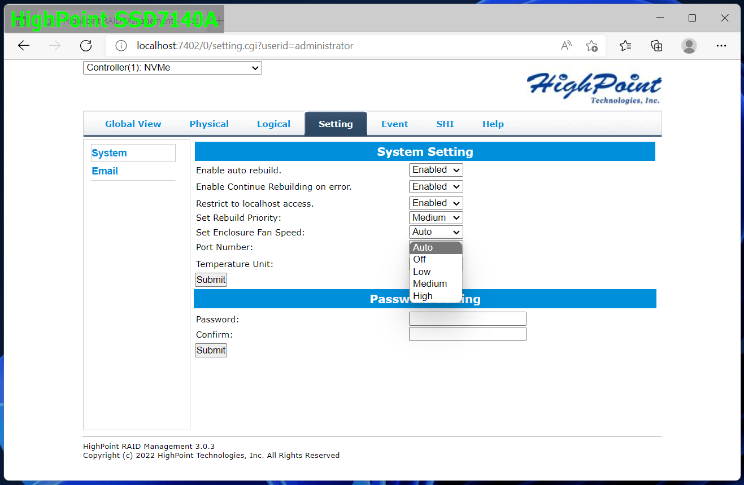The width and height of the screenshot is (744, 485).
Task: Focus the Confirm password input field
Action: (x=468, y=334)
